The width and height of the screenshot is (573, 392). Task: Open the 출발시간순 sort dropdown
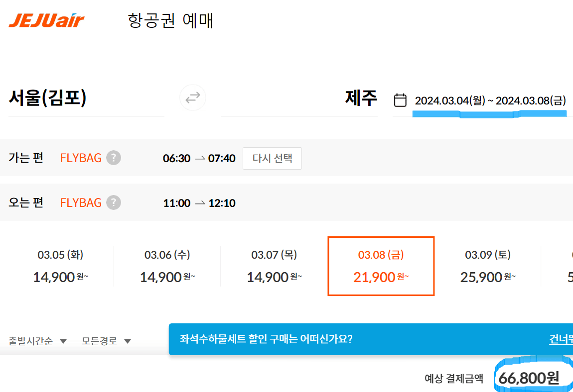tap(37, 341)
